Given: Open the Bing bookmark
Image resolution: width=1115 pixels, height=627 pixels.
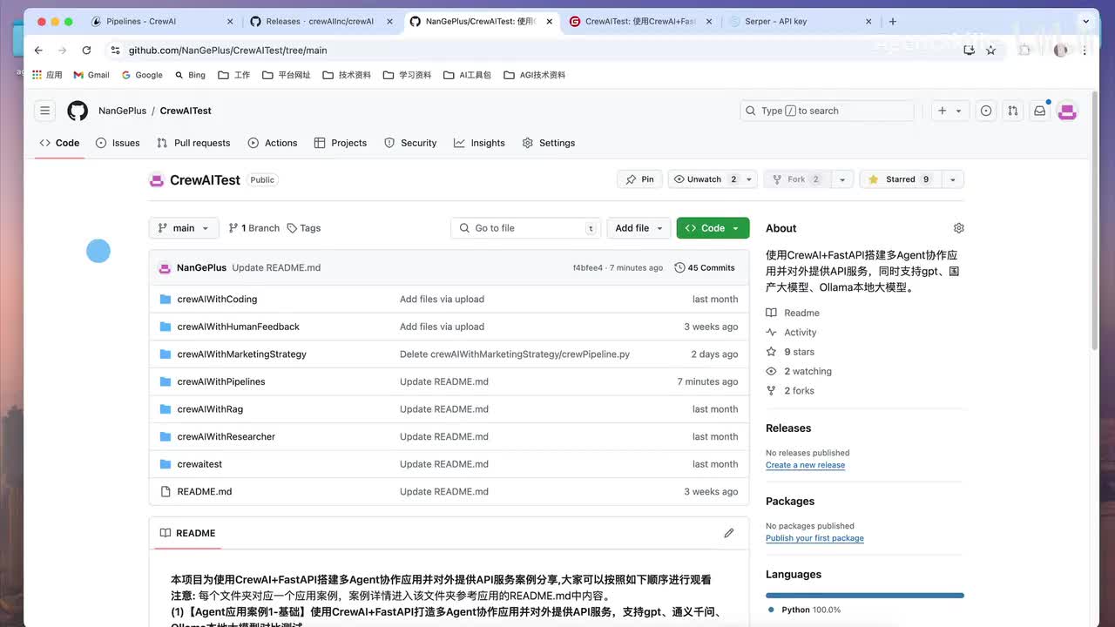Looking at the screenshot, I should click(190, 75).
